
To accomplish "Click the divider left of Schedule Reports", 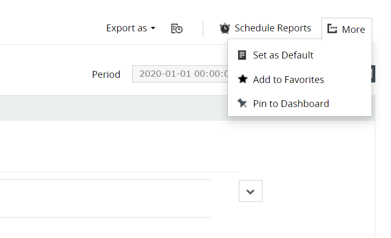I will click(203, 29).
